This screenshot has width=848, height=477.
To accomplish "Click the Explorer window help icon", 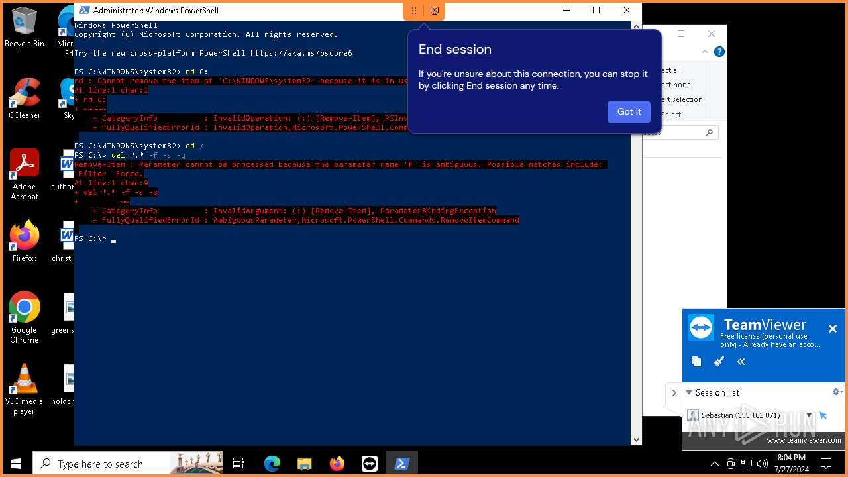I will click(719, 52).
